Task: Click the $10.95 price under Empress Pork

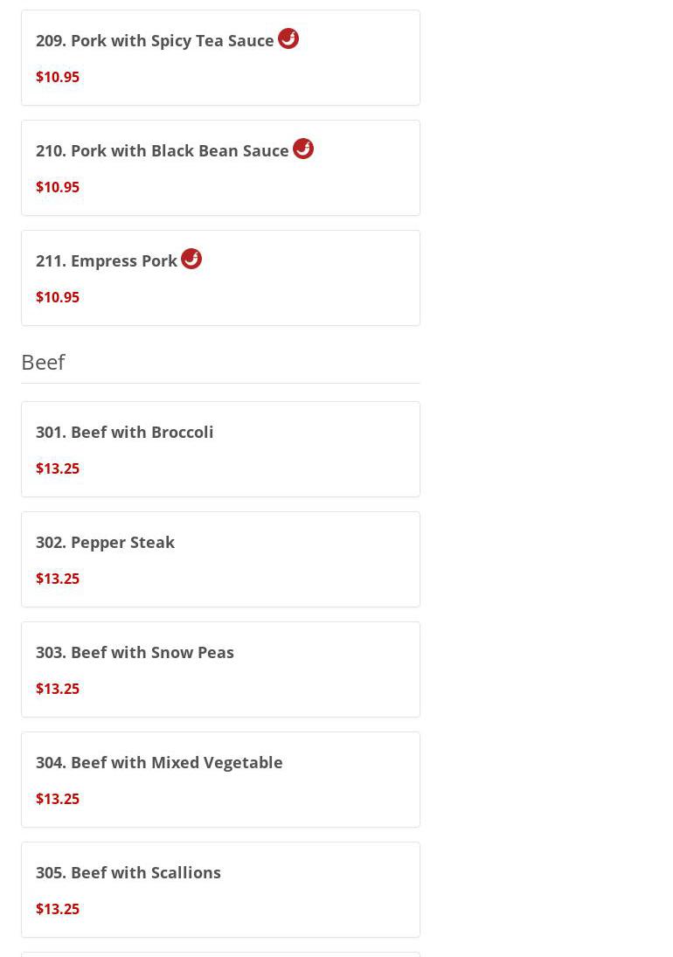Action: pos(58,297)
